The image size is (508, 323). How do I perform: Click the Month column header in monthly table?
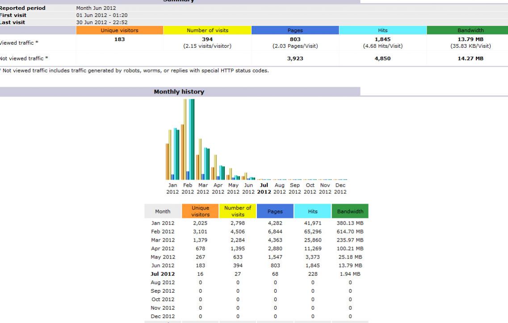(163, 211)
